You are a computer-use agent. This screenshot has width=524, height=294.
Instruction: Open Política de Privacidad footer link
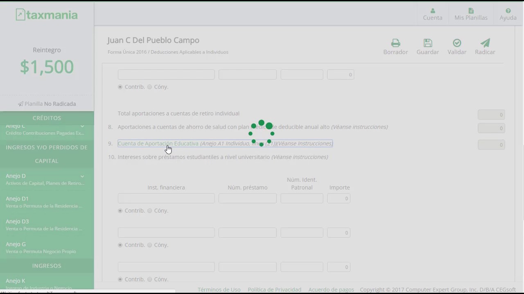(x=274, y=290)
